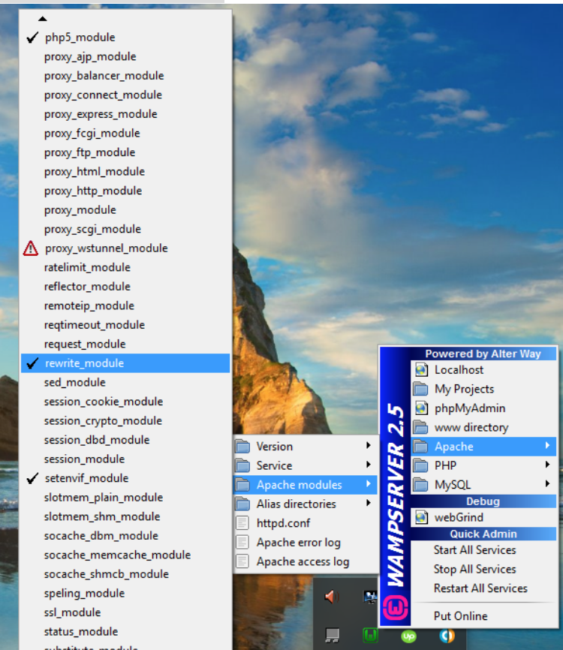
Task: Enable ssl_module
Action: pyautogui.click(x=125, y=612)
